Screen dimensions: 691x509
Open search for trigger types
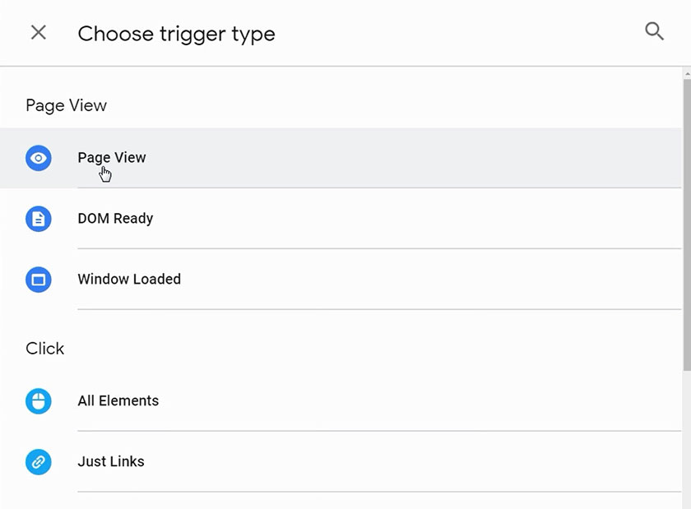click(x=654, y=32)
